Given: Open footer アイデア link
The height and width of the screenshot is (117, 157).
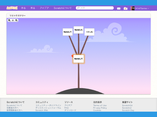Looking at the screenshot, I should pyautogui.click(x=68, y=105).
